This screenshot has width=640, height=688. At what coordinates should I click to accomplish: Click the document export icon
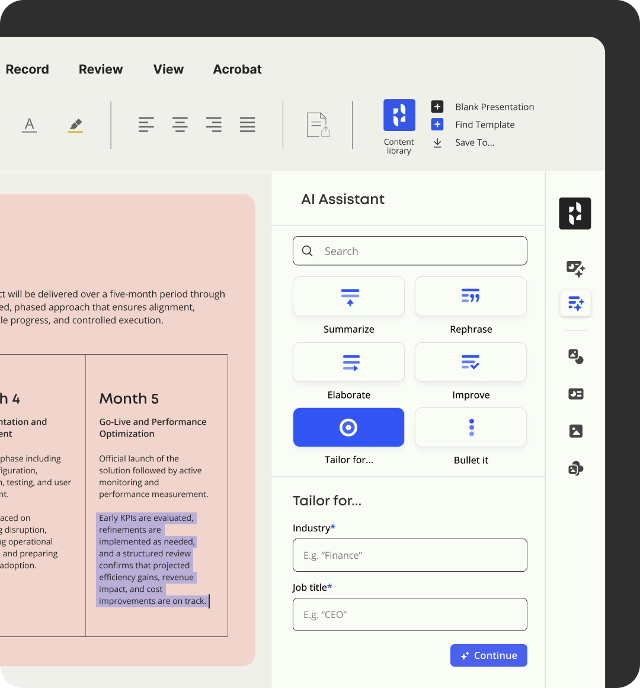(318, 125)
